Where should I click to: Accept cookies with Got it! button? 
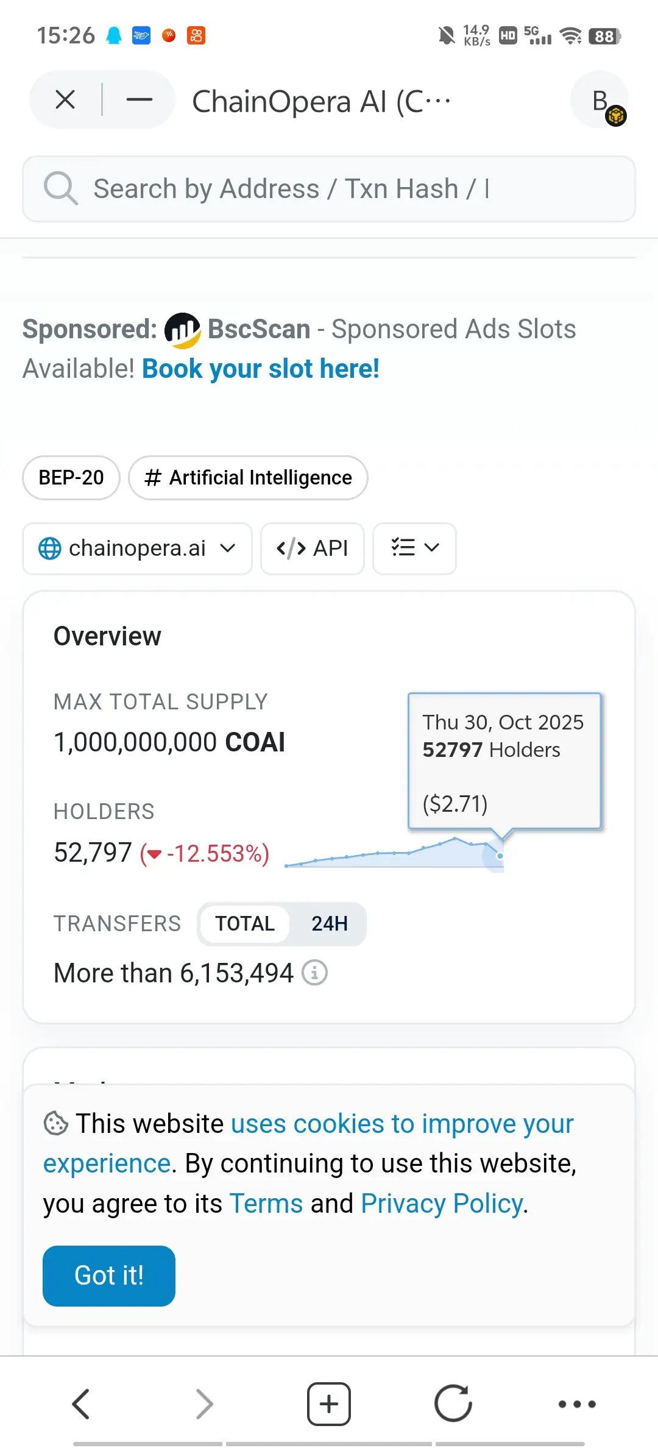click(109, 1276)
